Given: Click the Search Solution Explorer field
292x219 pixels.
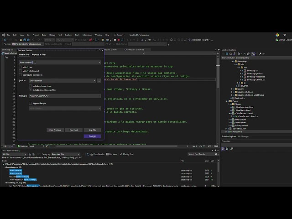Looking at the screenshot, I should click(x=256, y=58).
